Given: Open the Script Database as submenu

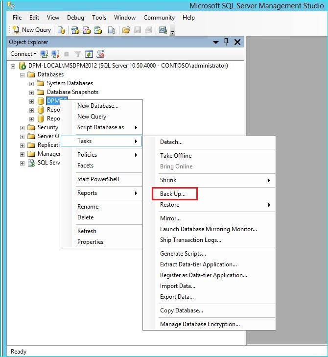Looking at the screenshot, I should (x=101, y=127).
